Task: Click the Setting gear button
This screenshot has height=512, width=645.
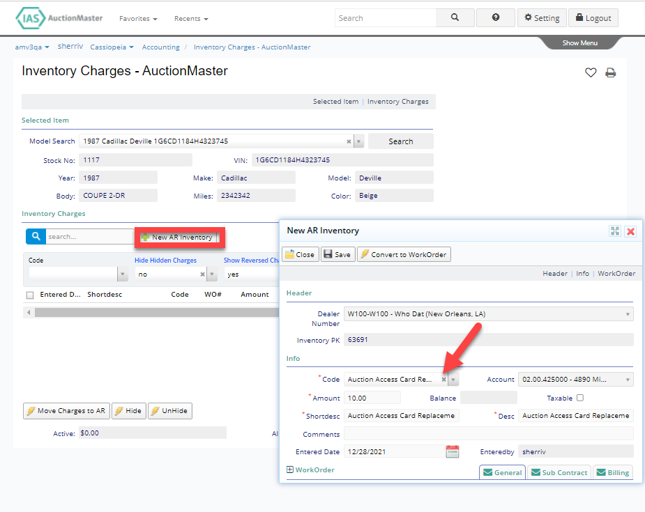Action: click(x=542, y=17)
